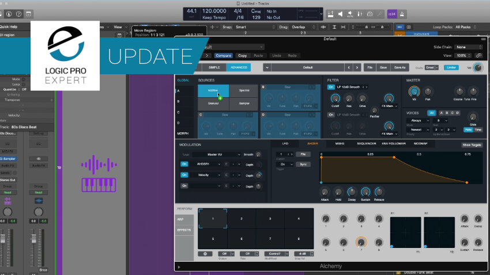490x275 pixels.
Task: Click the orange point at AHDSR decay start
Action: tap(394, 157)
